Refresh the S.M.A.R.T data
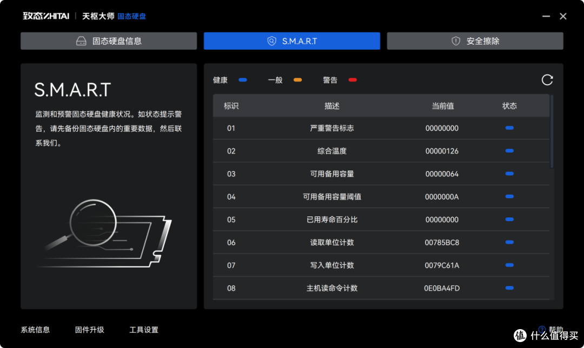 point(547,80)
